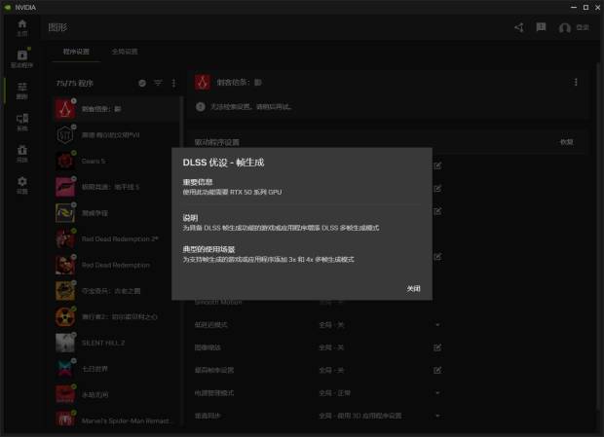This screenshot has width=604, height=437.
Task: Click the radiation-symbol game thumbnail
Action: pos(65,317)
